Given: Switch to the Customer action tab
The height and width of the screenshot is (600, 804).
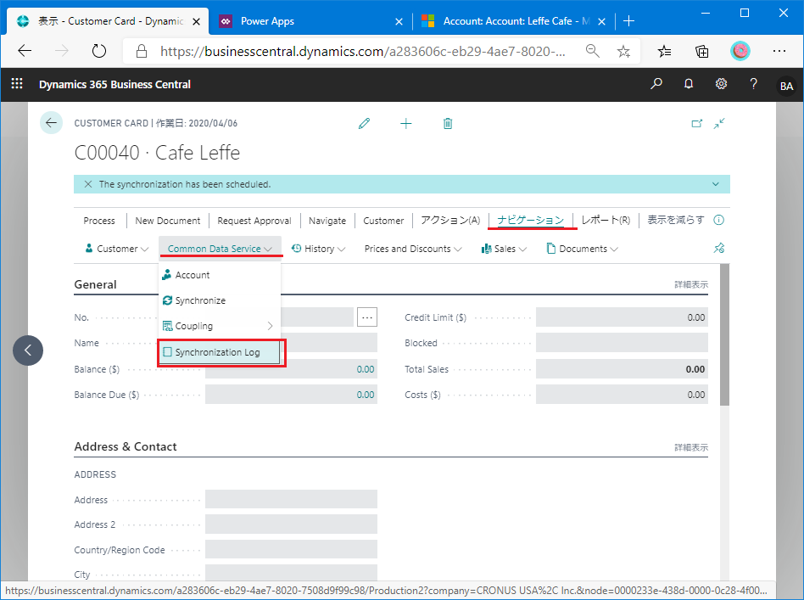Looking at the screenshot, I should pos(383,221).
